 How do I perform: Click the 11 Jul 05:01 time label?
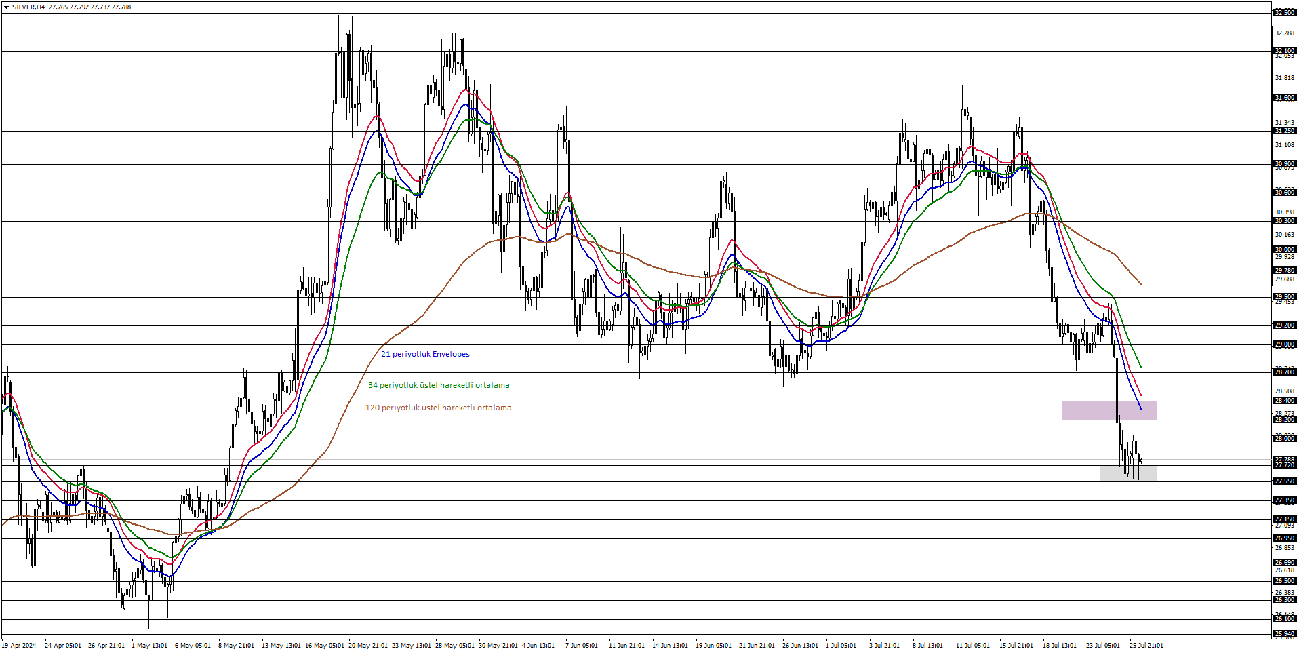point(973,646)
